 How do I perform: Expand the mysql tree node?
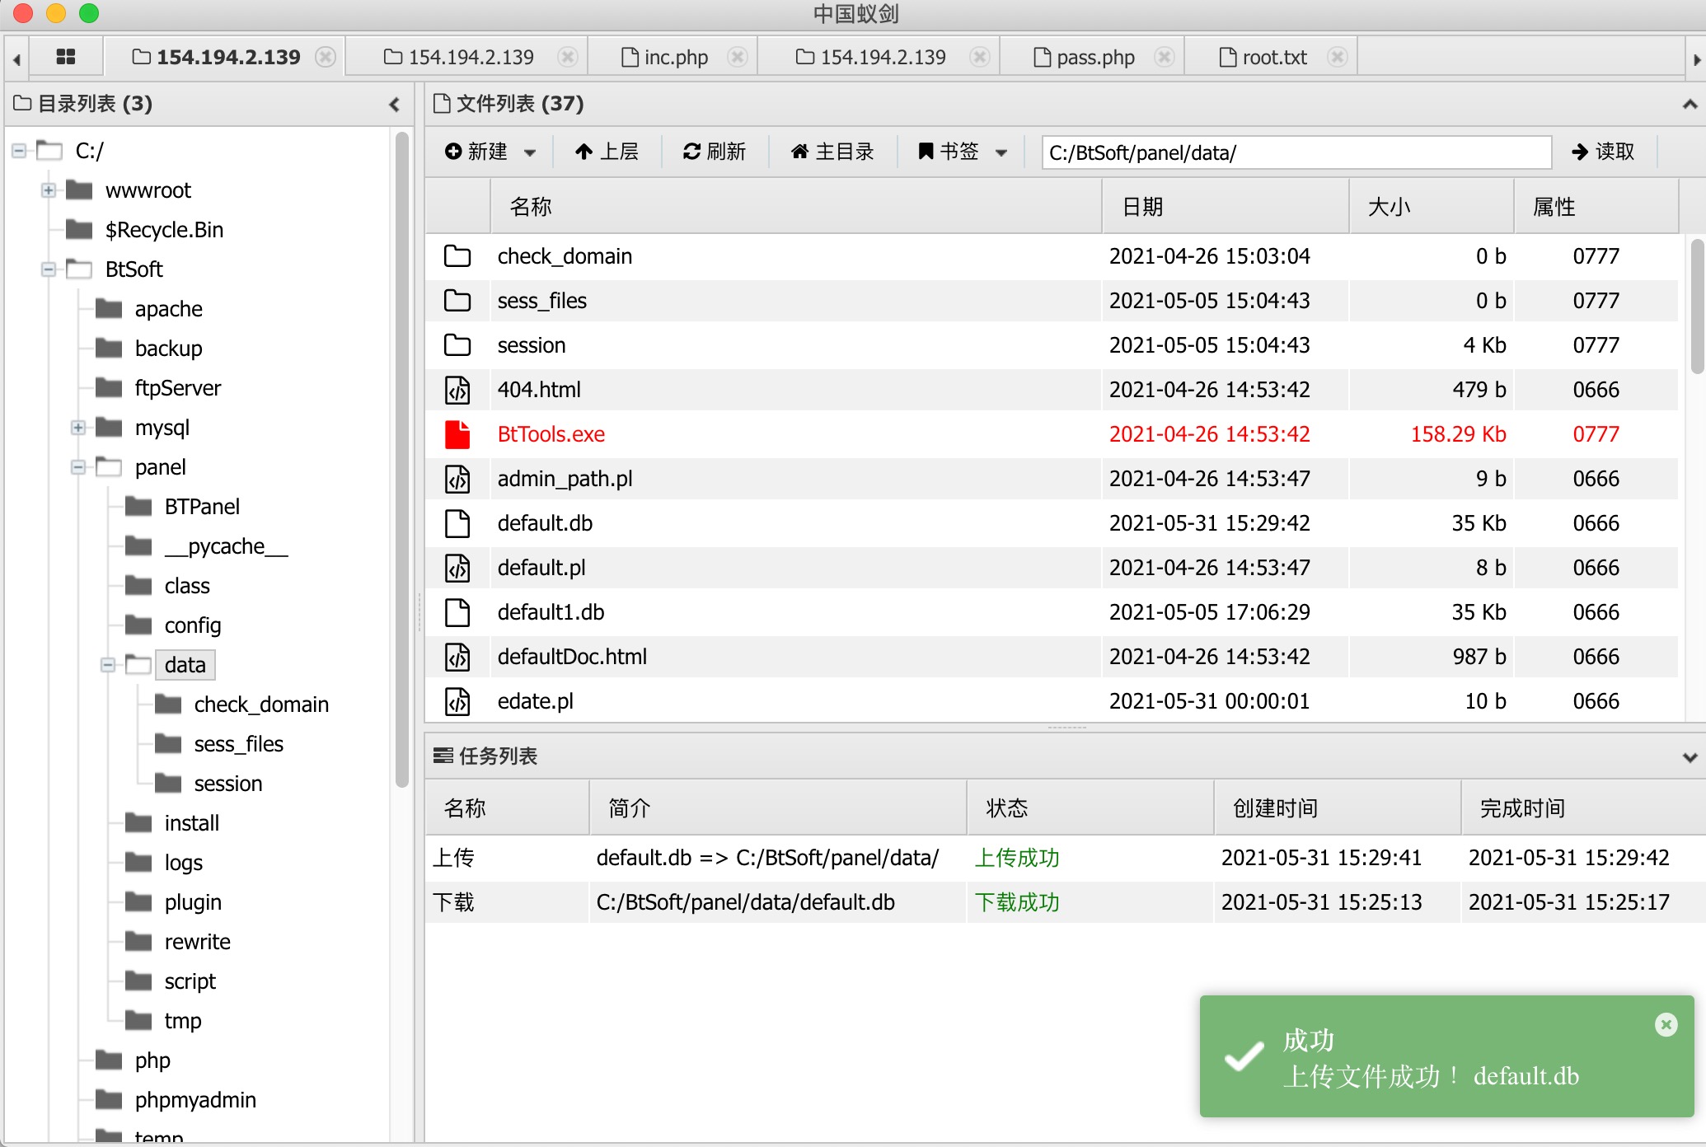click(x=78, y=428)
